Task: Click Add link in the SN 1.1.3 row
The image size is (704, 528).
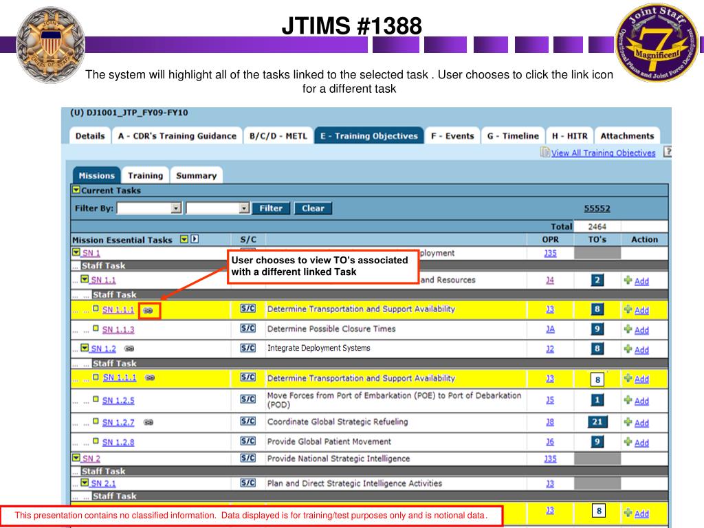Action: [641, 330]
